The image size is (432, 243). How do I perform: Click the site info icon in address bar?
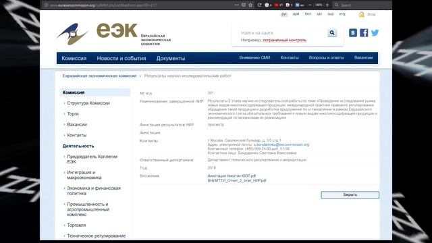pyautogui.click(x=47, y=5)
